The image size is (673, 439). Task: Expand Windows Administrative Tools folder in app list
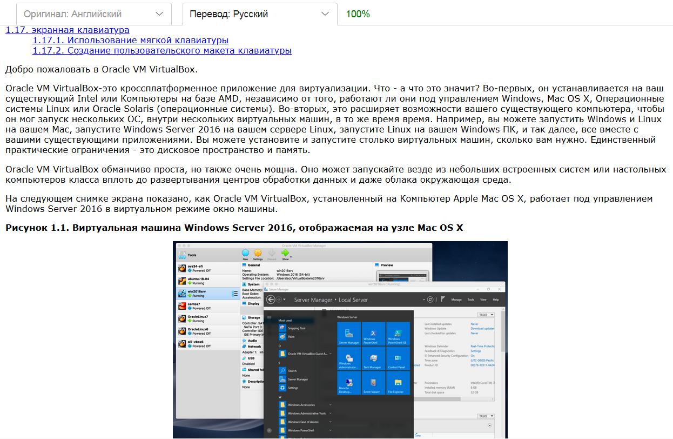[305, 413]
